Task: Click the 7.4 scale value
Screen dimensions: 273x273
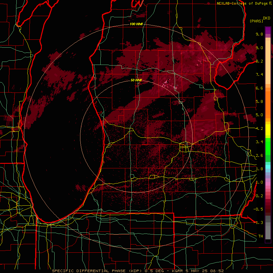Action: 259,75
